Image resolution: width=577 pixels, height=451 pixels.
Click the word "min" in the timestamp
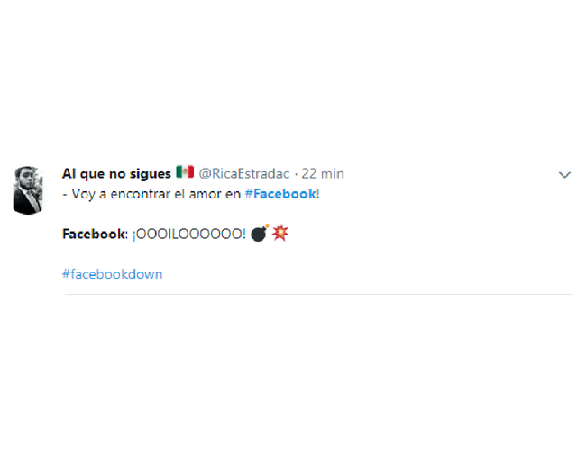(x=333, y=174)
